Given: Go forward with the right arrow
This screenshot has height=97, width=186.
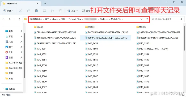Looking at the screenshot, I should pos(9,19).
